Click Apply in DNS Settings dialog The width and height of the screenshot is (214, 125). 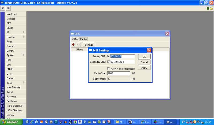click(144, 68)
